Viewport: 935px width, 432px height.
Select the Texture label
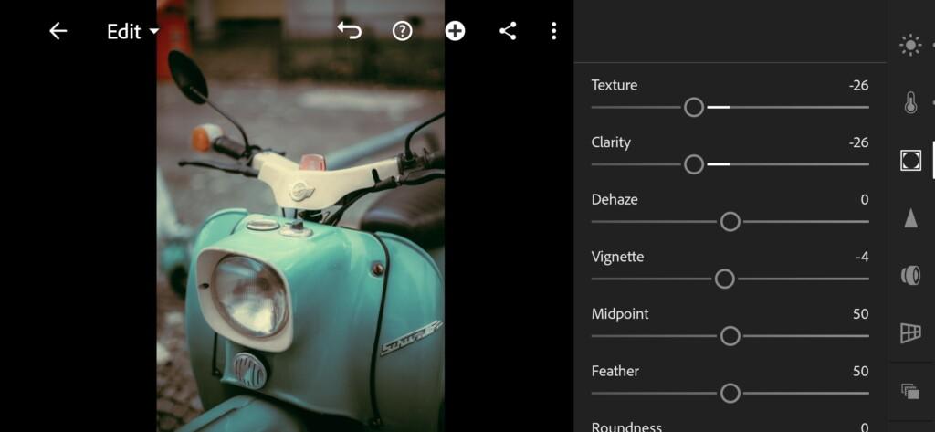pos(615,85)
